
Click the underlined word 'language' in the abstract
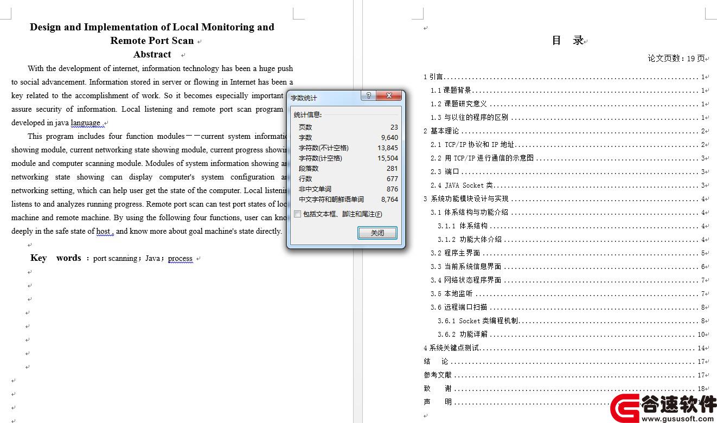click(x=86, y=123)
